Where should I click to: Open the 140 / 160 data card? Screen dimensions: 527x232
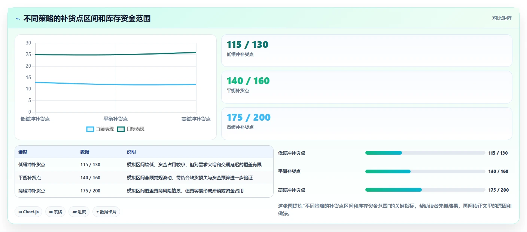pos(367,87)
